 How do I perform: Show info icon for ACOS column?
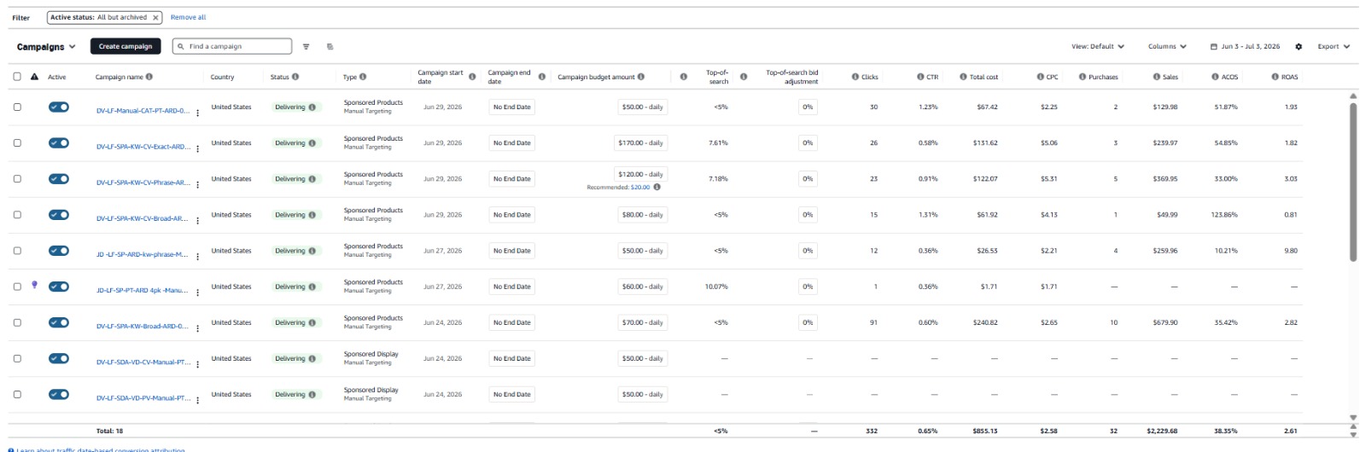pyautogui.click(x=1215, y=77)
